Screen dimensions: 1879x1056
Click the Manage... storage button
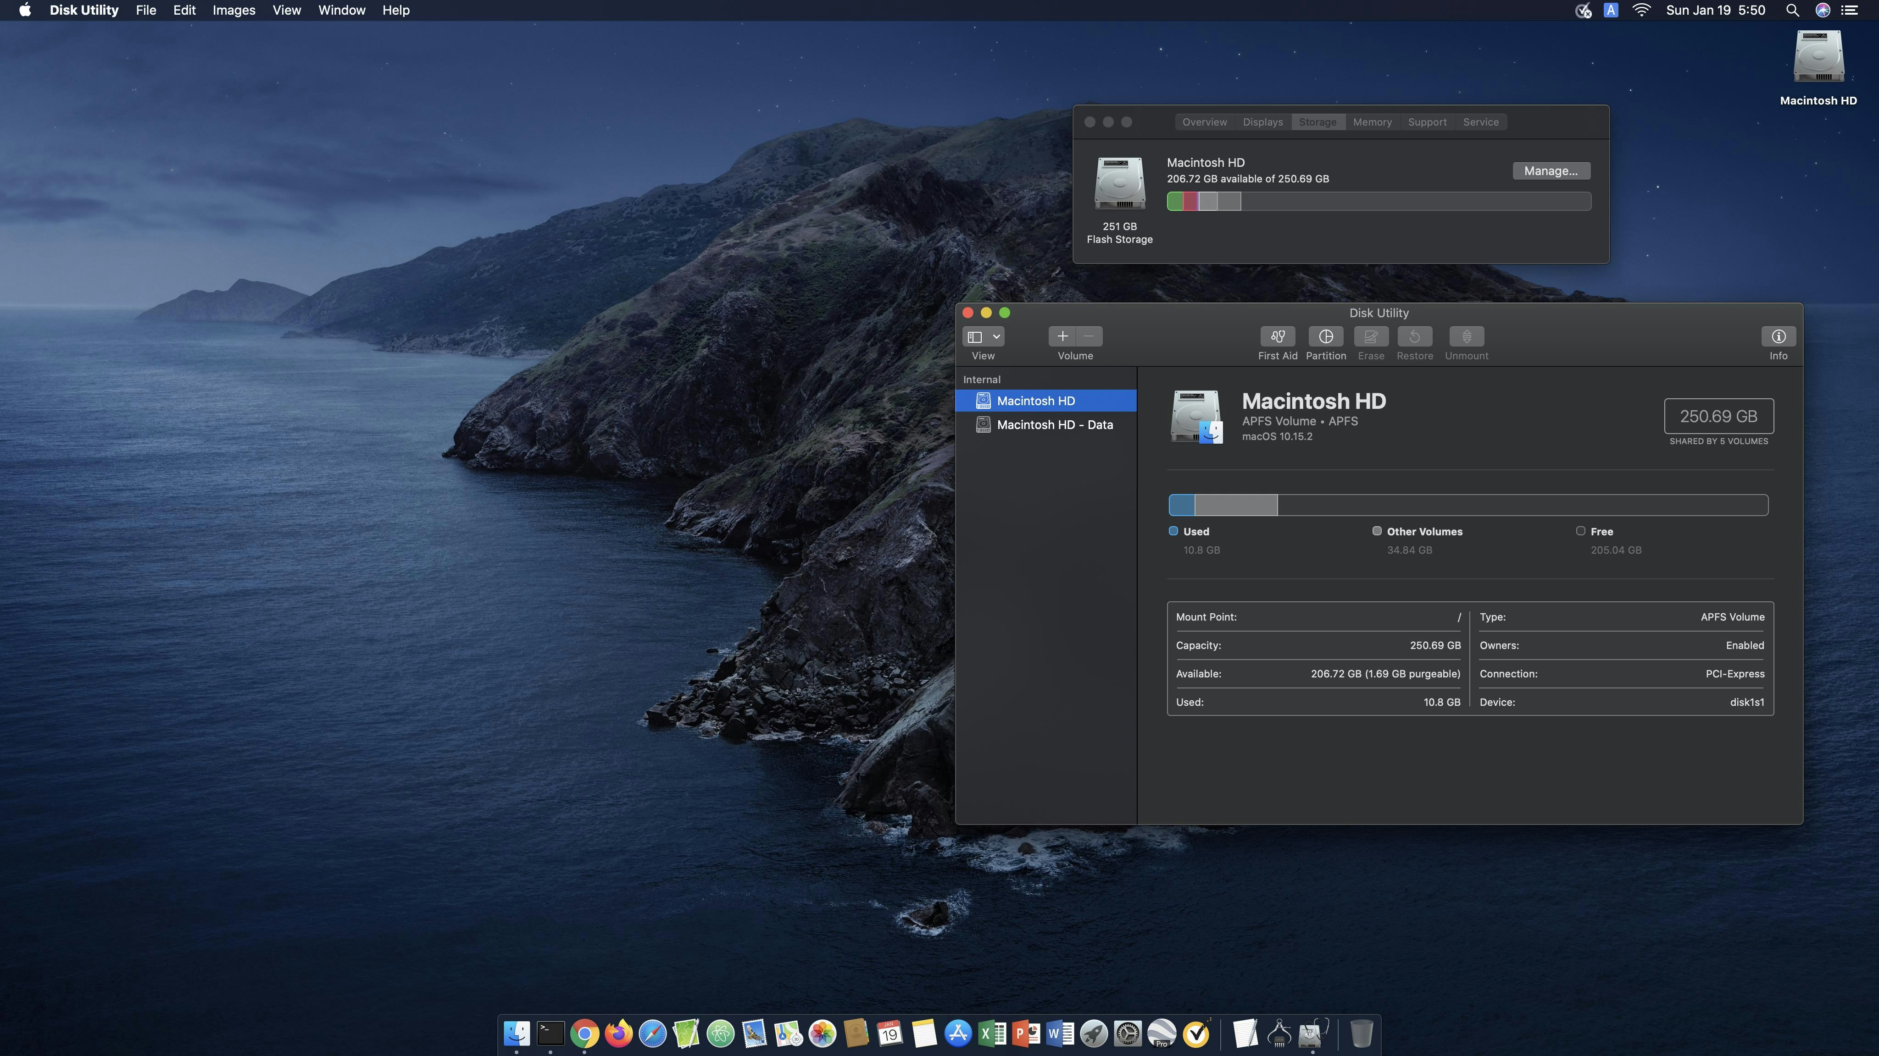[x=1551, y=170]
